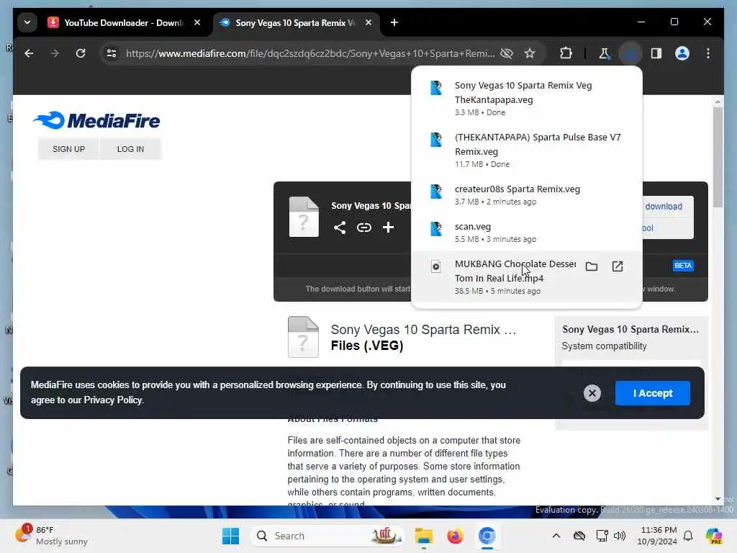Click the createur08s Sparta Remix.veg file icon
Image resolution: width=737 pixels, height=553 pixels.
tap(435, 191)
